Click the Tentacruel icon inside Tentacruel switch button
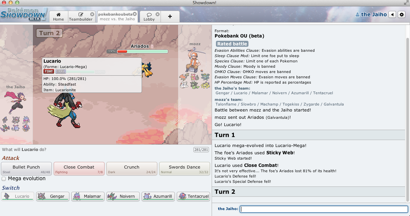 click(182, 196)
